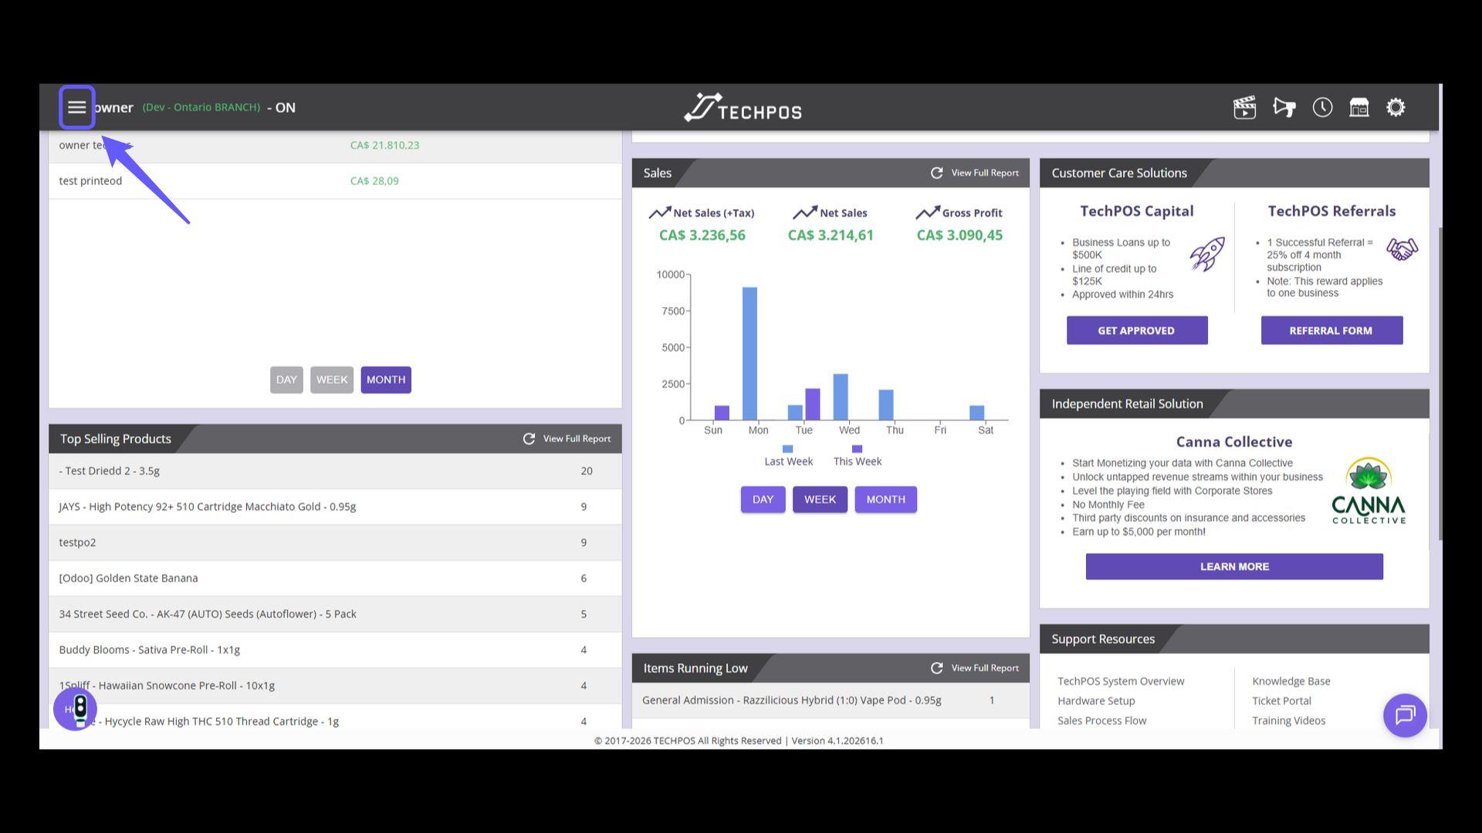Viewport: 1482px width, 833px height.
Task: Click the clapperboard training video icon
Action: 1244,107
